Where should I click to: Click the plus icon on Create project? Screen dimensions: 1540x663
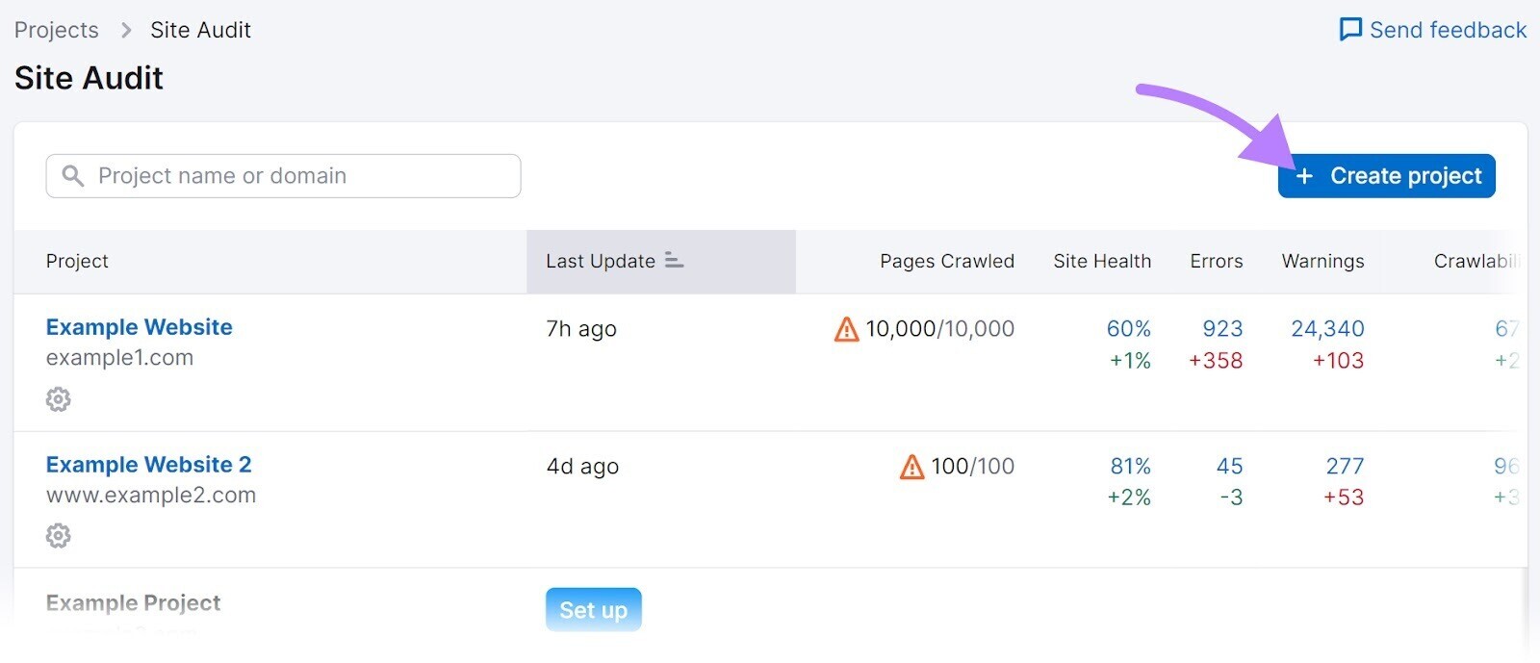point(1304,176)
